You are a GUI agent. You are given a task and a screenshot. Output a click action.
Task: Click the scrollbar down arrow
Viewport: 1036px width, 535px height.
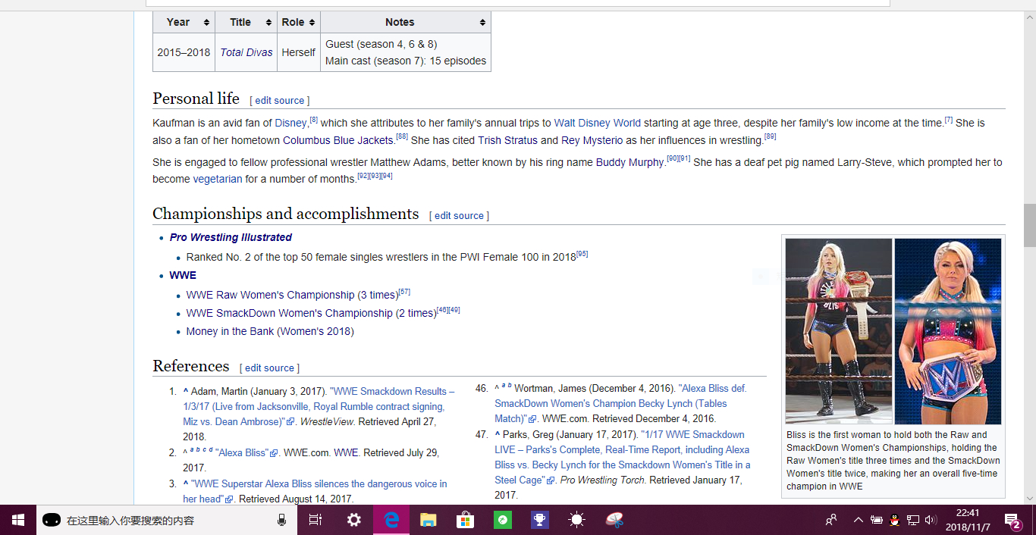coord(1029,499)
